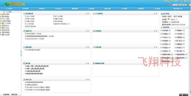Screen dimensions: 191x96
Task: Open the 关于做好春节安全通知 notice
Action: (x=33, y=50)
